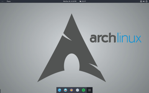Launch the mail client from the dock
The width and height of the screenshot is (149, 93).
tap(65, 90)
